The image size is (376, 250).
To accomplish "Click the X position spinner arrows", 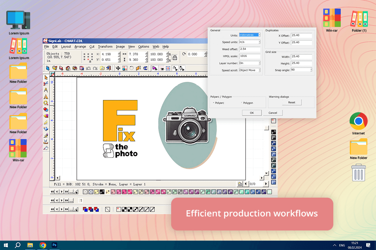I will tap(119, 54).
